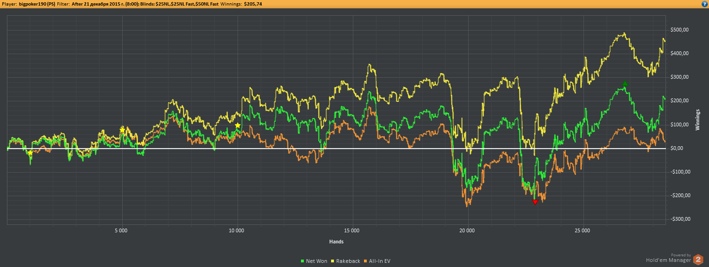The height and width of the screenshot is (267, 709).
Task: Click the Hold'em Manager powered-by text
Action: 668,260
